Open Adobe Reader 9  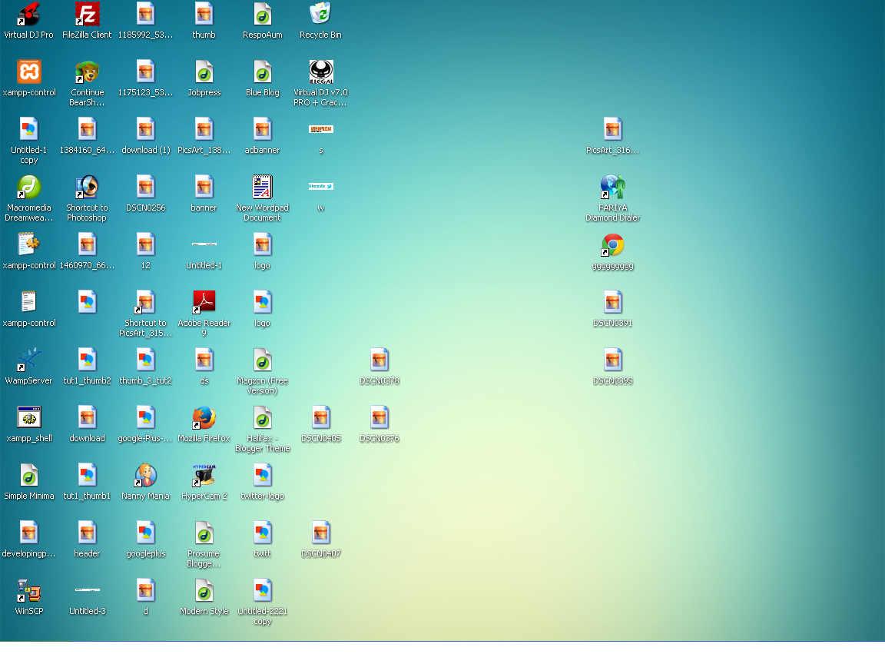204,302
